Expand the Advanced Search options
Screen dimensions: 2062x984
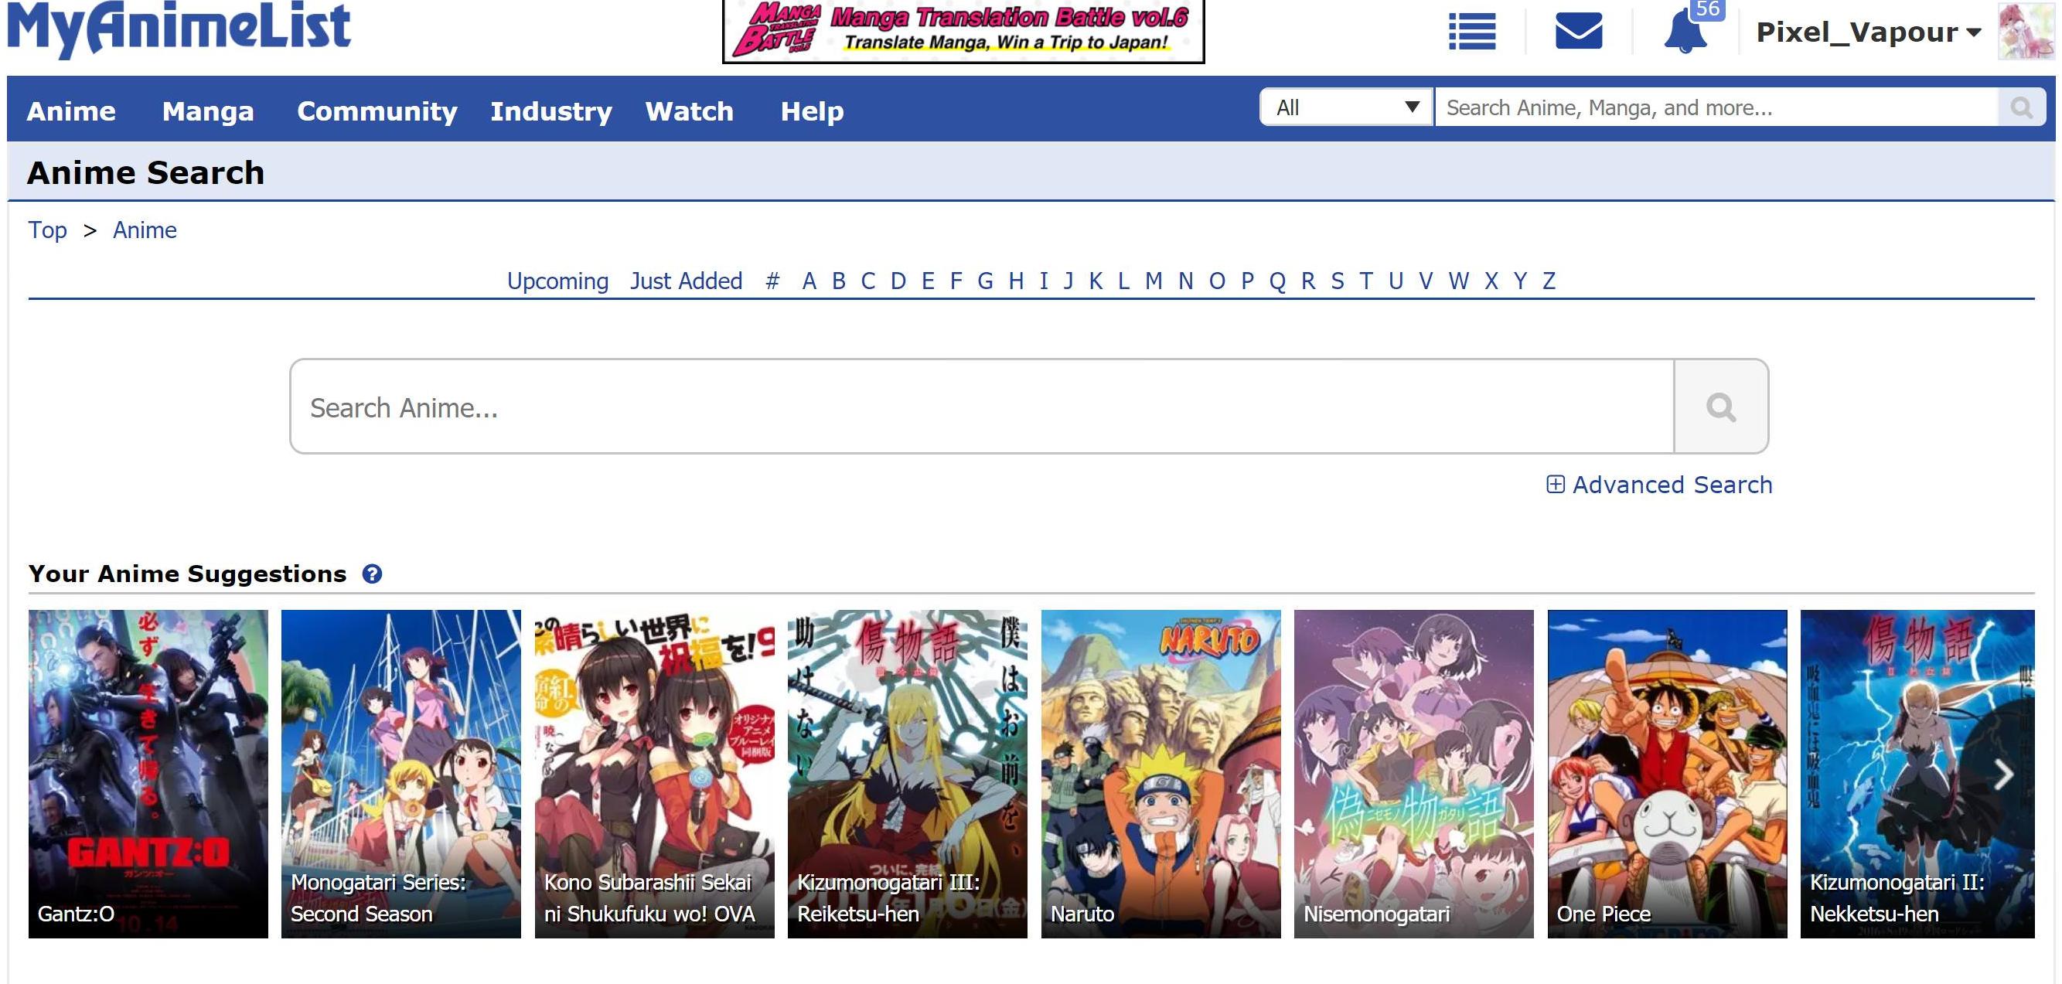[1659, 484]
